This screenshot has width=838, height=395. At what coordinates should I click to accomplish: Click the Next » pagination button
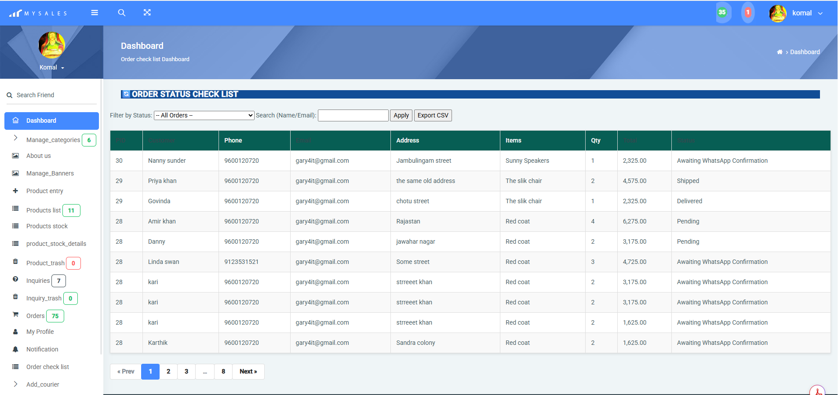[x=248, y=371]
